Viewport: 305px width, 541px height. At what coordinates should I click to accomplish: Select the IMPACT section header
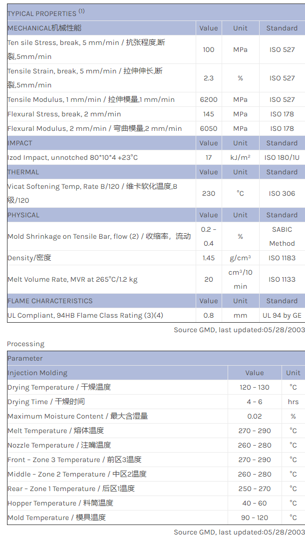(20, 143)
